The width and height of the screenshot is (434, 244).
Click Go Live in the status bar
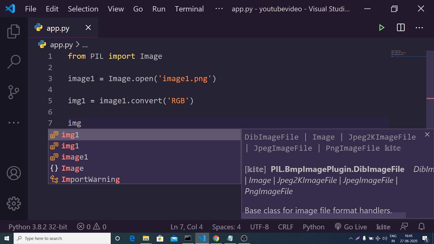click(x=351, y=227)
